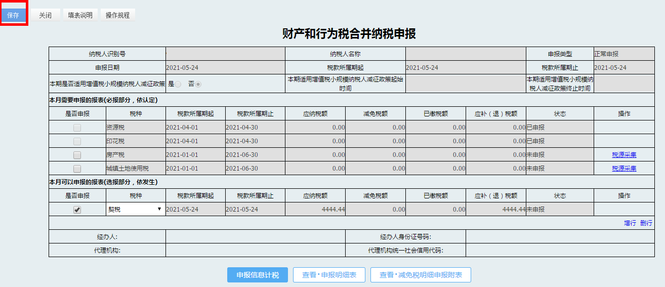665x287 pixels.
Task: Click the 财产和行为税合并纳税申报 page title
Action: click(x=349, y=34)
